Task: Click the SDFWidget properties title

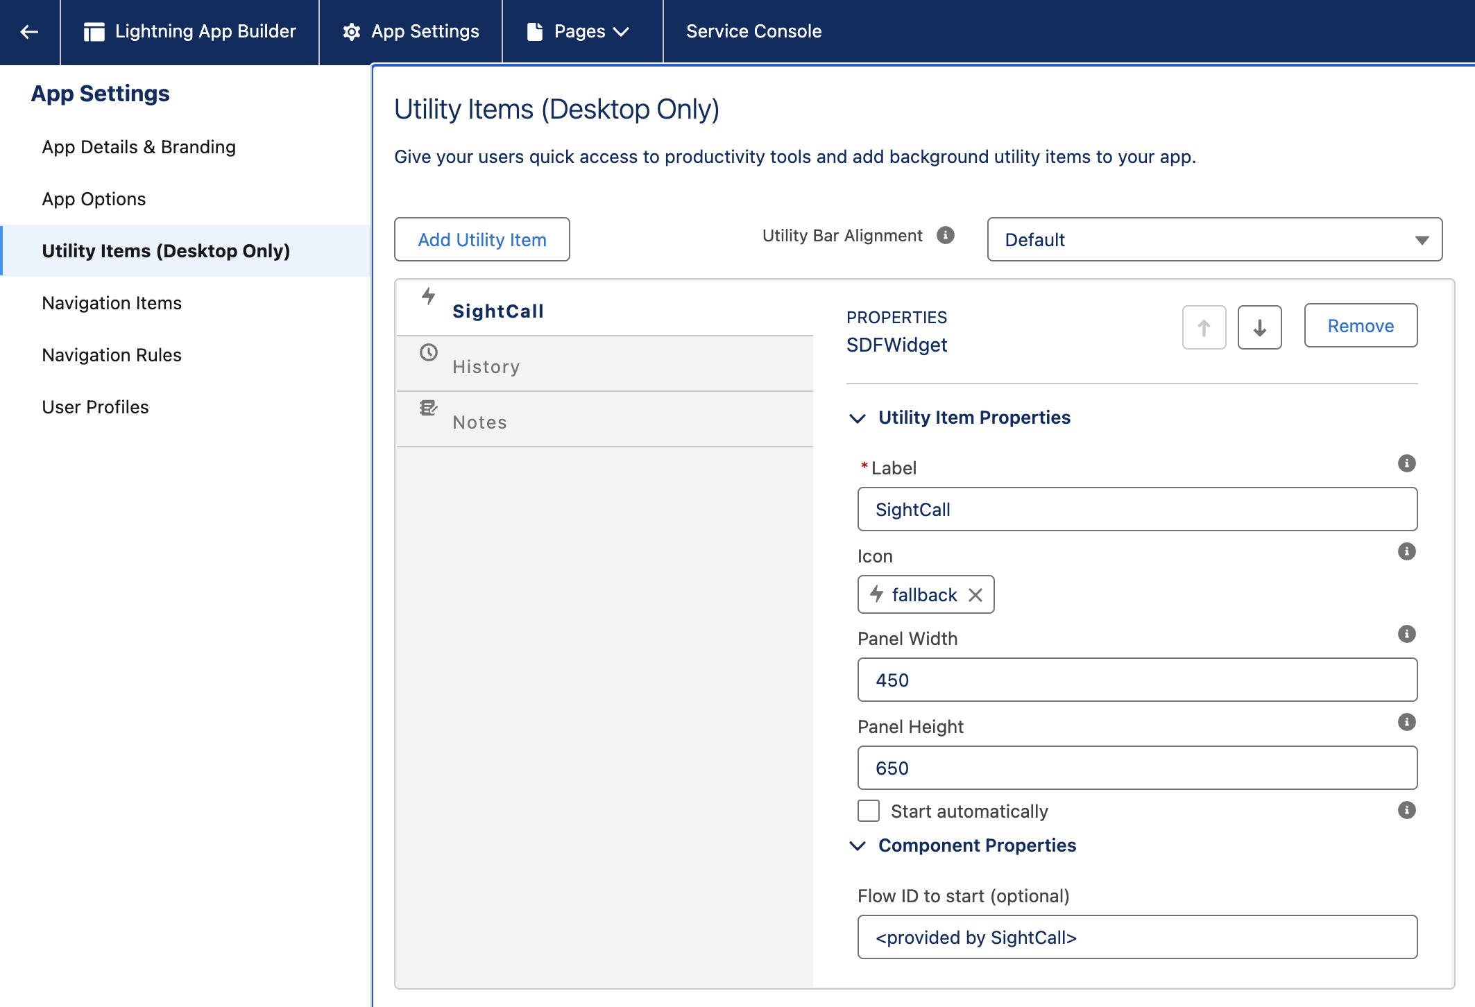Action: 896,345
